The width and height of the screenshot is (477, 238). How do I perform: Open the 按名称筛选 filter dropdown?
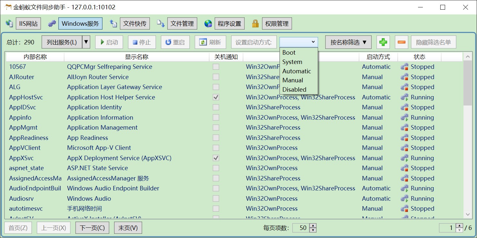click(348, 42)
